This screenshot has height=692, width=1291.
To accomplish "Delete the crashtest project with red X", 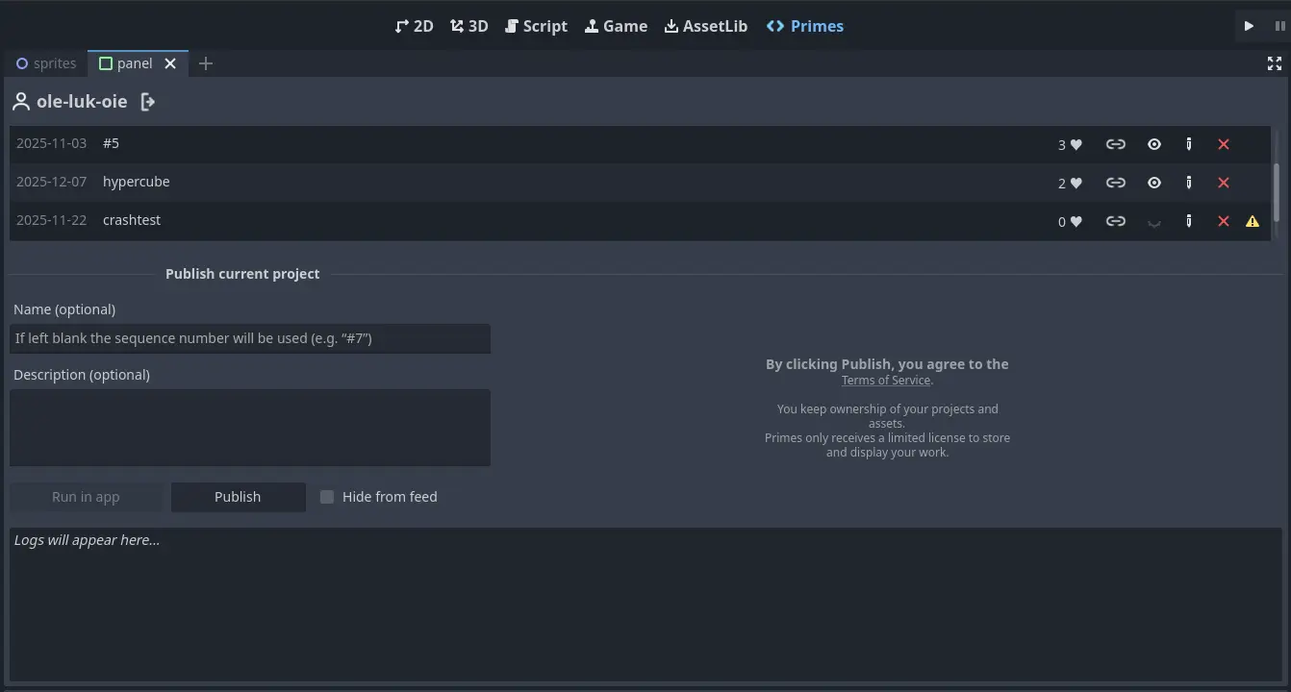I will coord(1224,221).
